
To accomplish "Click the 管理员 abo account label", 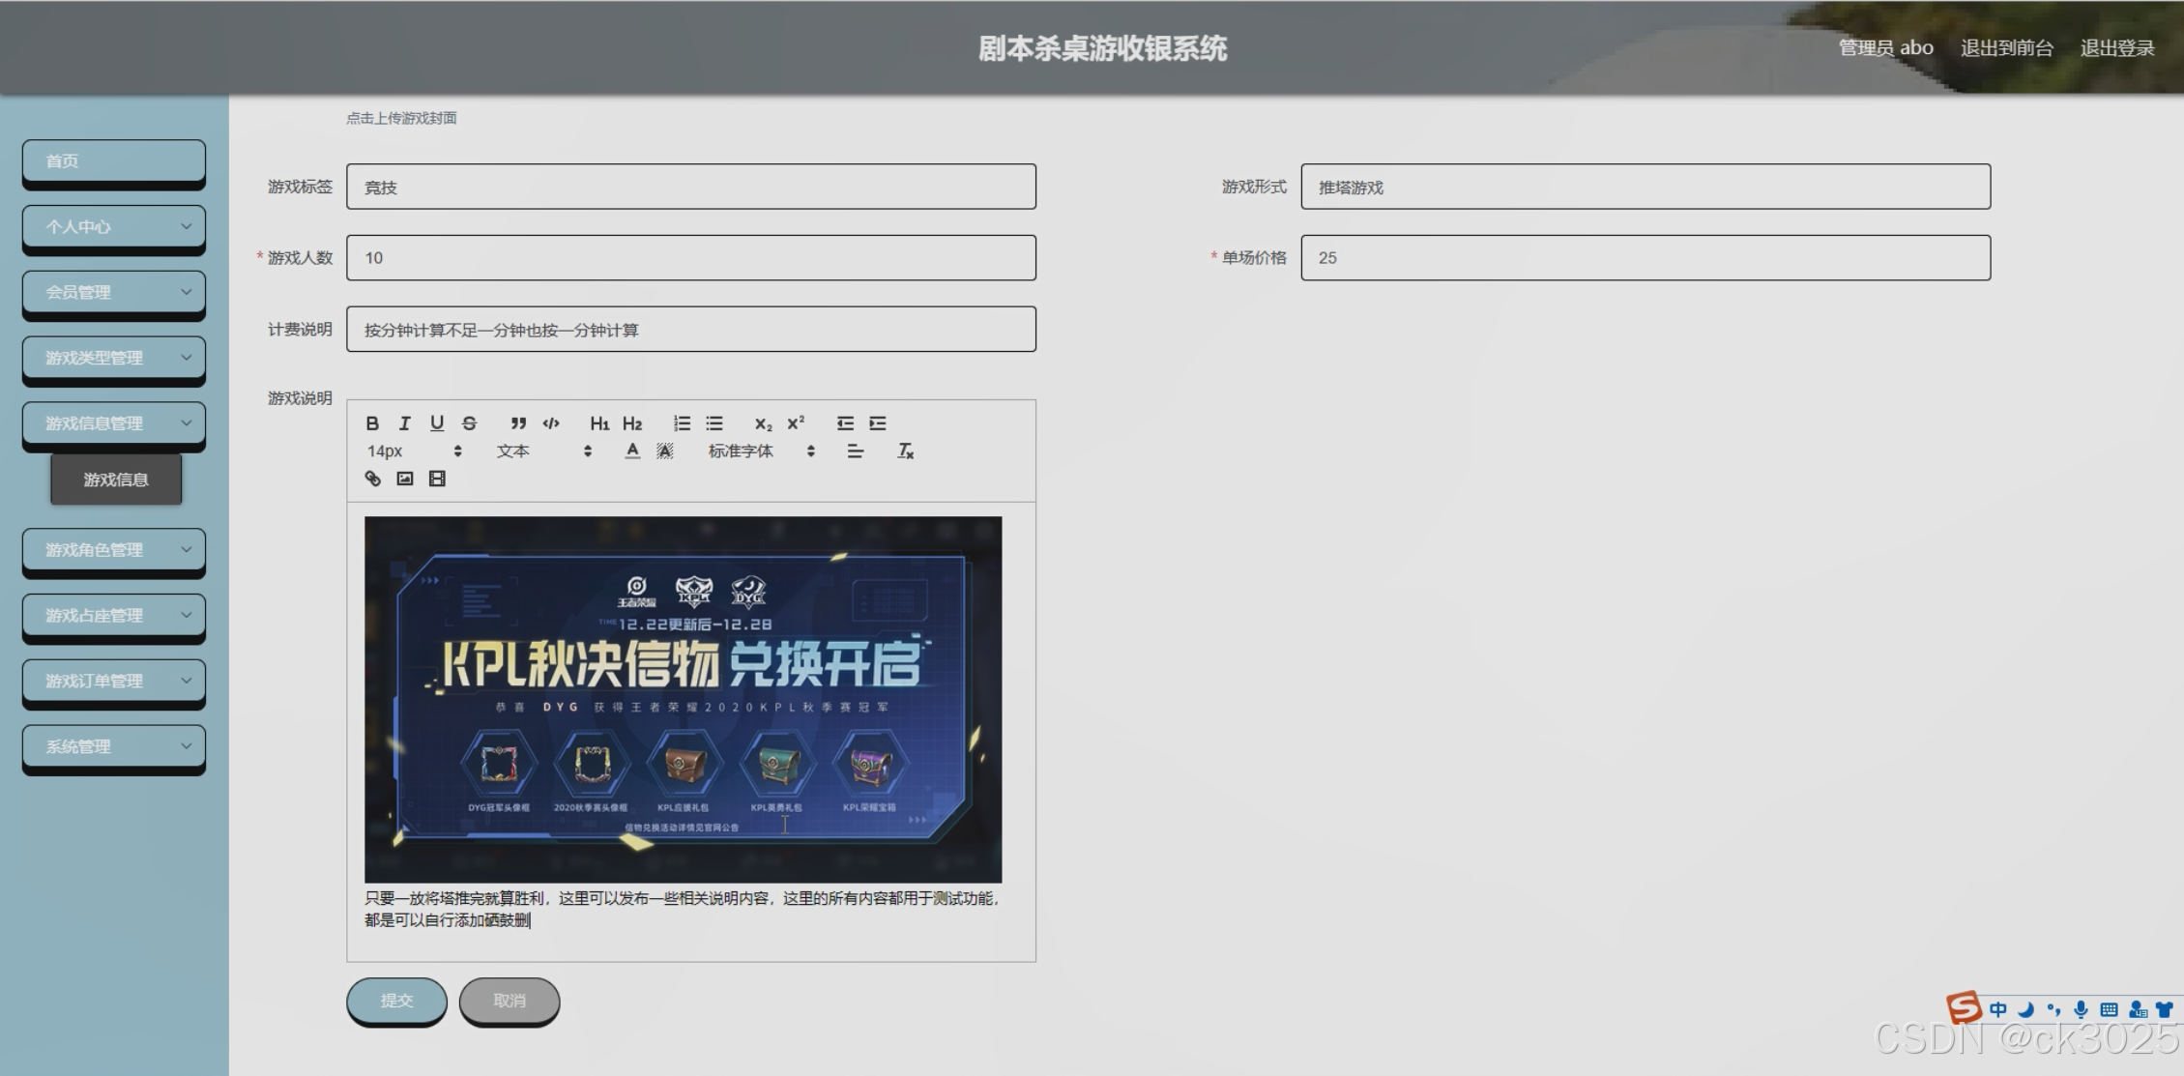I will [x=1885, y=48].
